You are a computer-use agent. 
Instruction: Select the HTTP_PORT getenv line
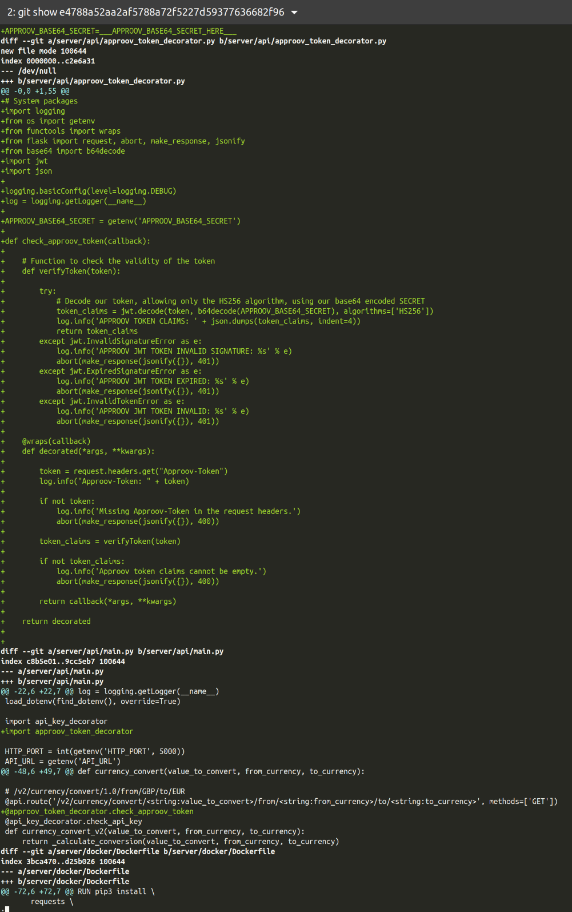pos(94,751)
